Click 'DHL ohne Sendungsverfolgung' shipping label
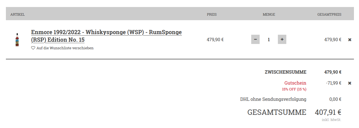 point(273,99)
